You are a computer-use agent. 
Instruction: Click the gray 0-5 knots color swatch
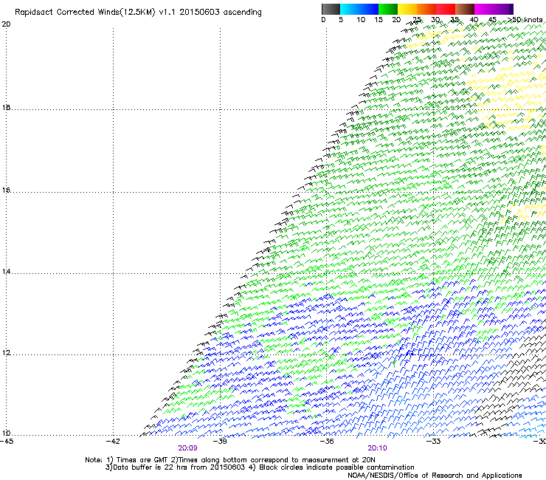pyautogui.click(x=331, y=9)
